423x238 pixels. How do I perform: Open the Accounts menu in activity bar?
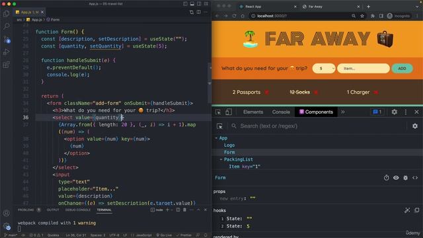[6, 213]
